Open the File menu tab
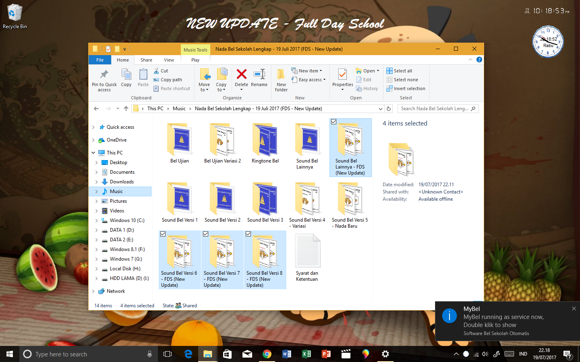This screenshot has height=362, width=580. coord(100,60)
